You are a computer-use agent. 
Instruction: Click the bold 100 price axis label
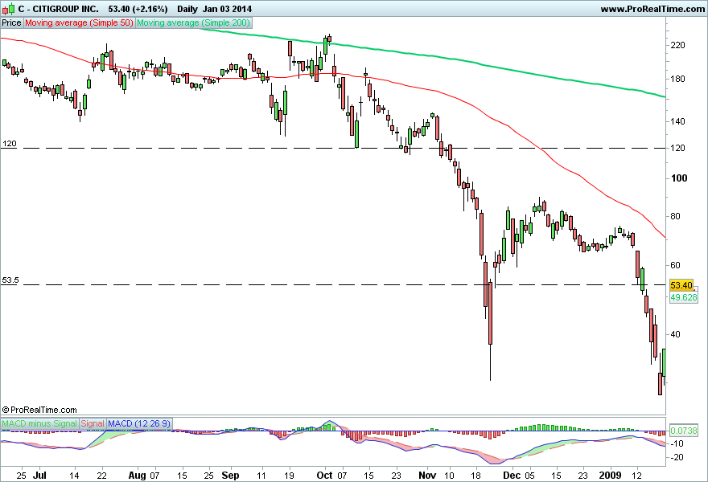point(679,178)
